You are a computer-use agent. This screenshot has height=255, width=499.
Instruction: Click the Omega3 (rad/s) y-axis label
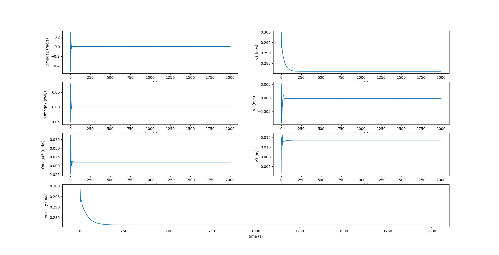pyautogui.click(x=43, y=155)
